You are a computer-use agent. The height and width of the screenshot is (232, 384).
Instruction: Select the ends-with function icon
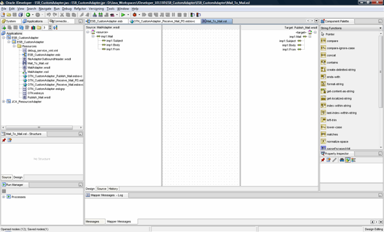[x=323, y=77]
